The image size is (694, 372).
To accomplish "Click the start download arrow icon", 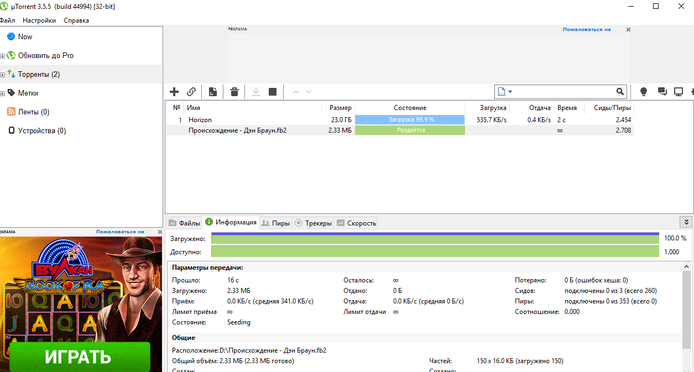I will [256, 92].
